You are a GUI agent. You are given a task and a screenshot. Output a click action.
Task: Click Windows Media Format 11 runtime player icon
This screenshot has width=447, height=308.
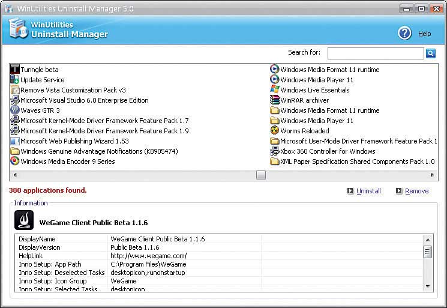pos(275,69)
